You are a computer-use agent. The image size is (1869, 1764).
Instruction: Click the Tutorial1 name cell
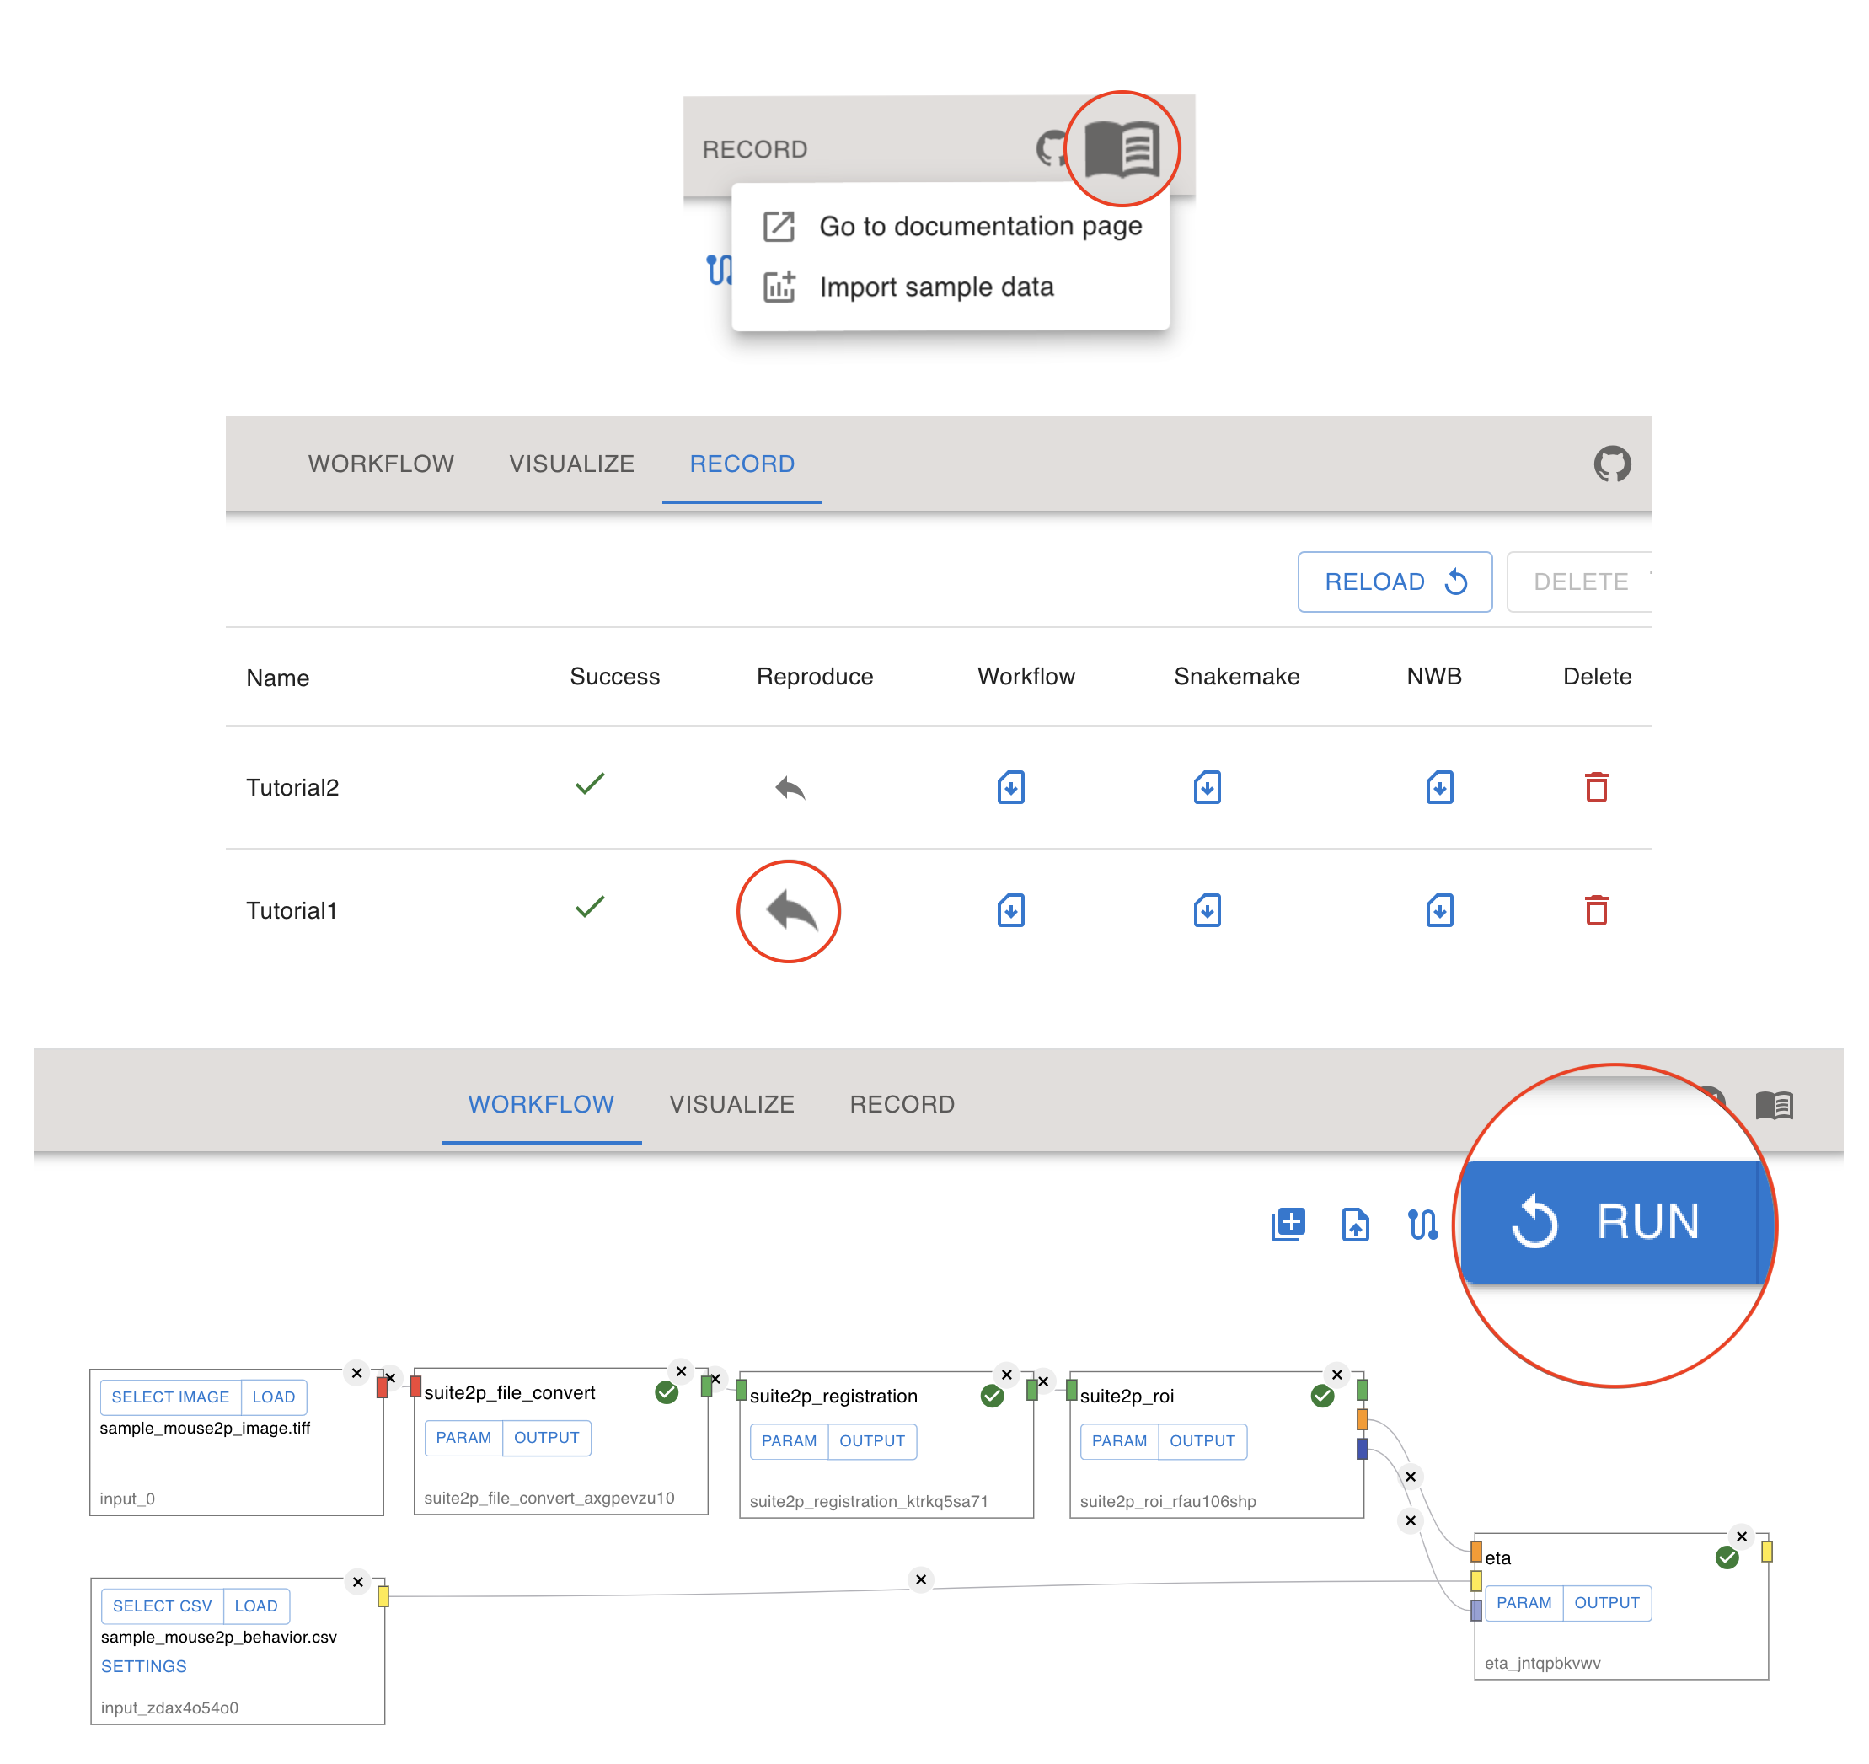292,911
